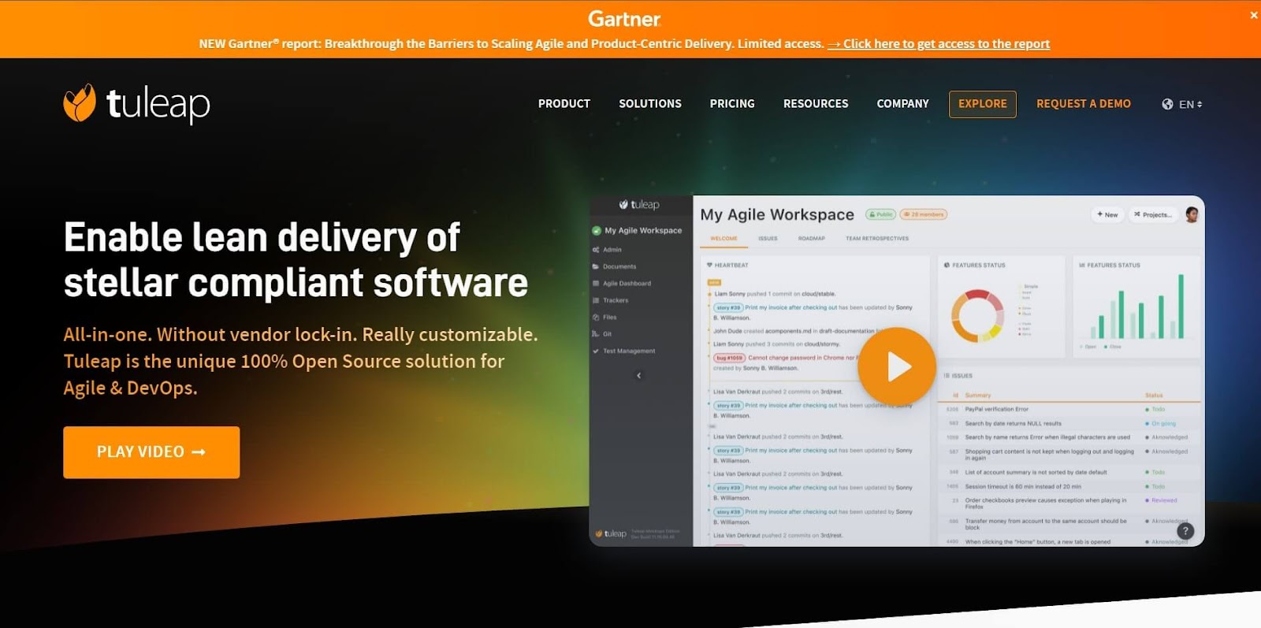Click the Admin gears icon in preview sidebar
Screen dimensions: 1261x628
(x=596, y=250)
